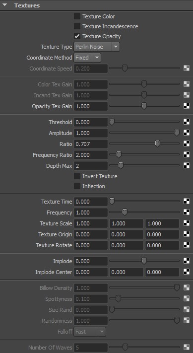The image size is (193, 353).
Task: Click the map icon beside Frequency Ratio
Action: click(187, 155)
